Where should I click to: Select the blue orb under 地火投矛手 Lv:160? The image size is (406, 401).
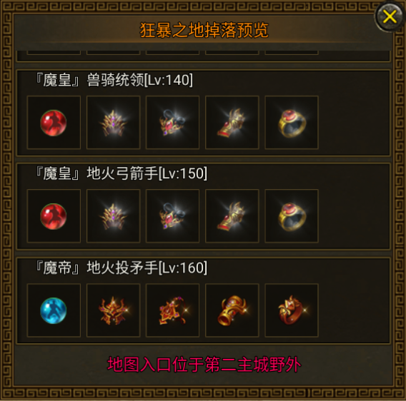(x=54, y=310)
